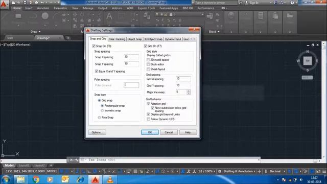Open Internet Explorer from the taskbar
Viewport: 327px width, 184px height.
pyautogui.click(x=80, y=179)
